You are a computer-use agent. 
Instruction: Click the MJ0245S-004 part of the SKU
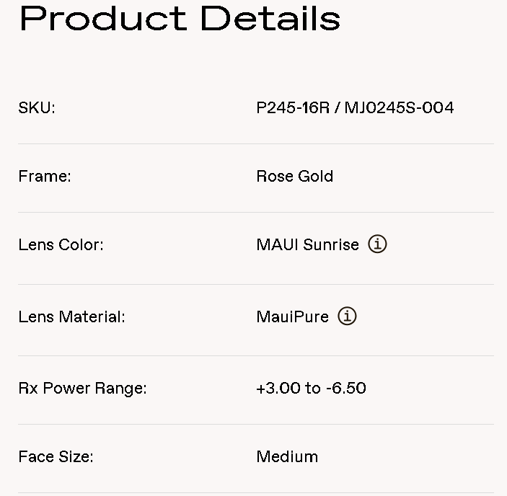tap(399, 108)
